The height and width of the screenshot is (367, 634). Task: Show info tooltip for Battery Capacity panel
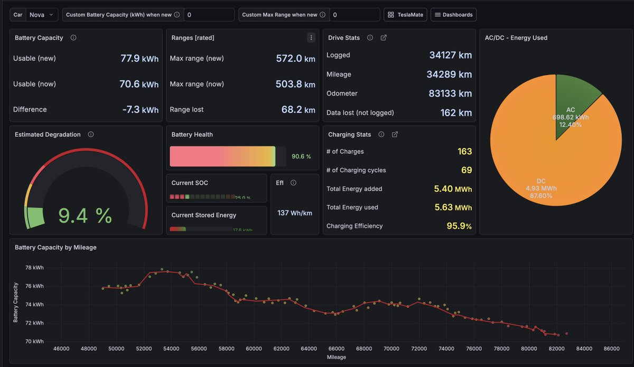tap(73, 37)
